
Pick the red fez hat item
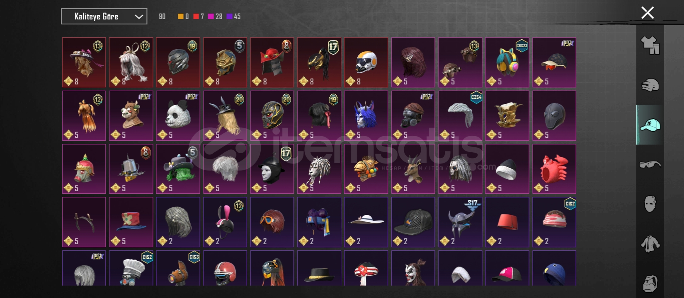coord(507,222)
